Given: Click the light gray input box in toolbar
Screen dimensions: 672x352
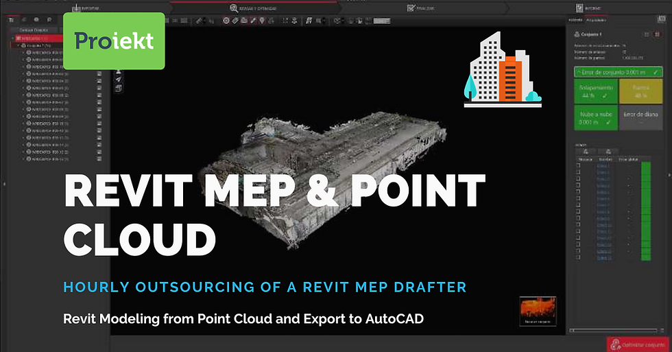Looking at the screenshot, I should click(381, 21).
